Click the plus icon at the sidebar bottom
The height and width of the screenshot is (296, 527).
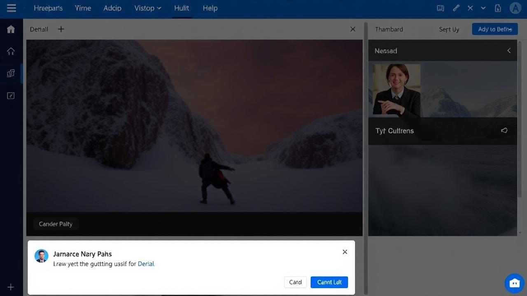point(11,287)
